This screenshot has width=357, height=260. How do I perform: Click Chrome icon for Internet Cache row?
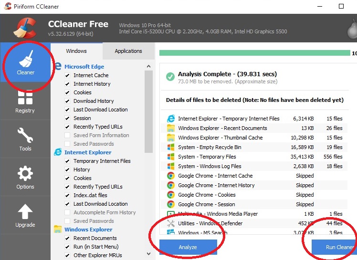pyautogui.click(x=171, y=176)
